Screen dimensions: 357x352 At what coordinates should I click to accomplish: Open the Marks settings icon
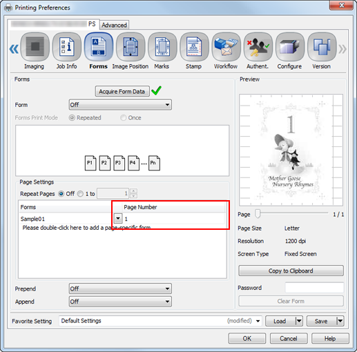[x=162, y=47]
